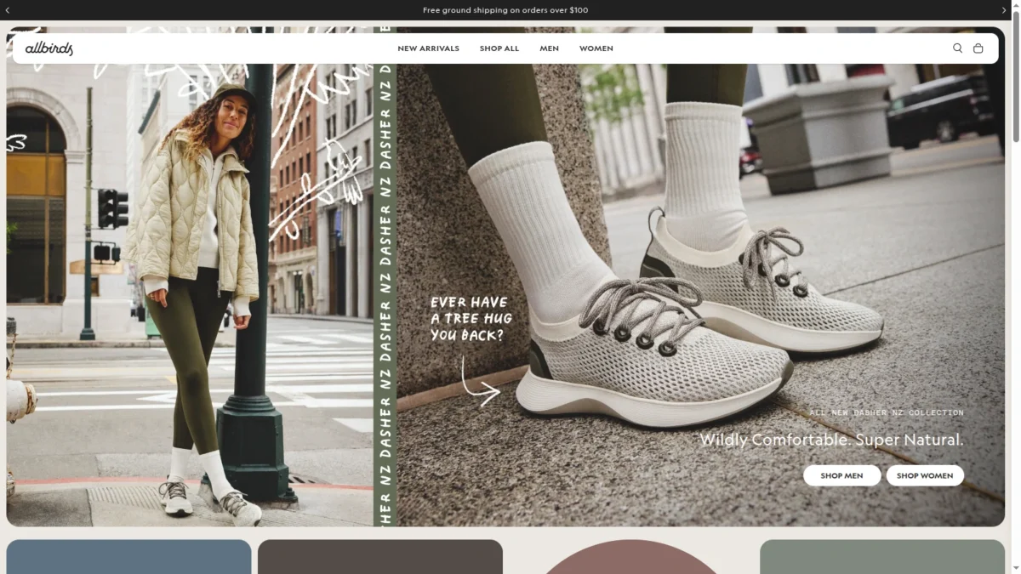Click the free ground shipping announcement text

pyautogui.click(x=505, y=10)
